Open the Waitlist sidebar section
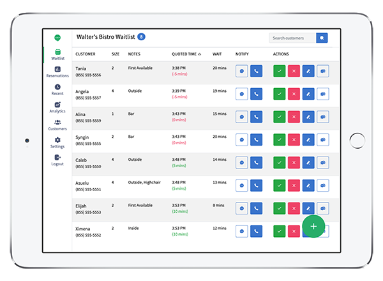This screenshot has height=281, width=383. click(x=57, y=54)
